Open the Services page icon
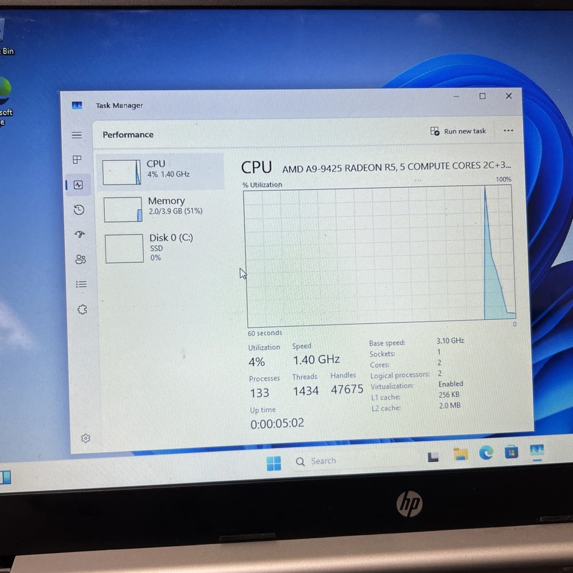 (82, 309)
